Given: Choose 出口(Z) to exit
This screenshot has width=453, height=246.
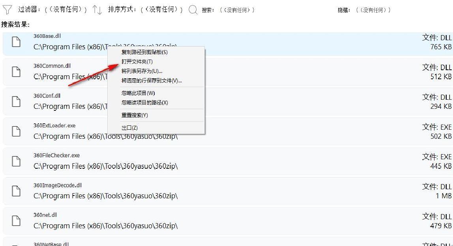Looking at the screenshot, I should point(129,128).
